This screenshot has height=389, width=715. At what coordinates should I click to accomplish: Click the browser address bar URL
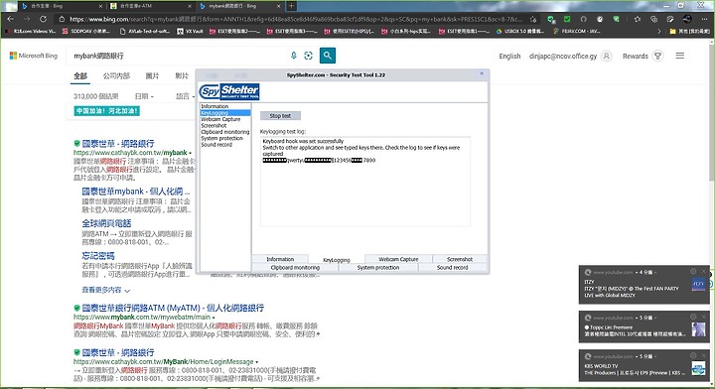[296, 19]
